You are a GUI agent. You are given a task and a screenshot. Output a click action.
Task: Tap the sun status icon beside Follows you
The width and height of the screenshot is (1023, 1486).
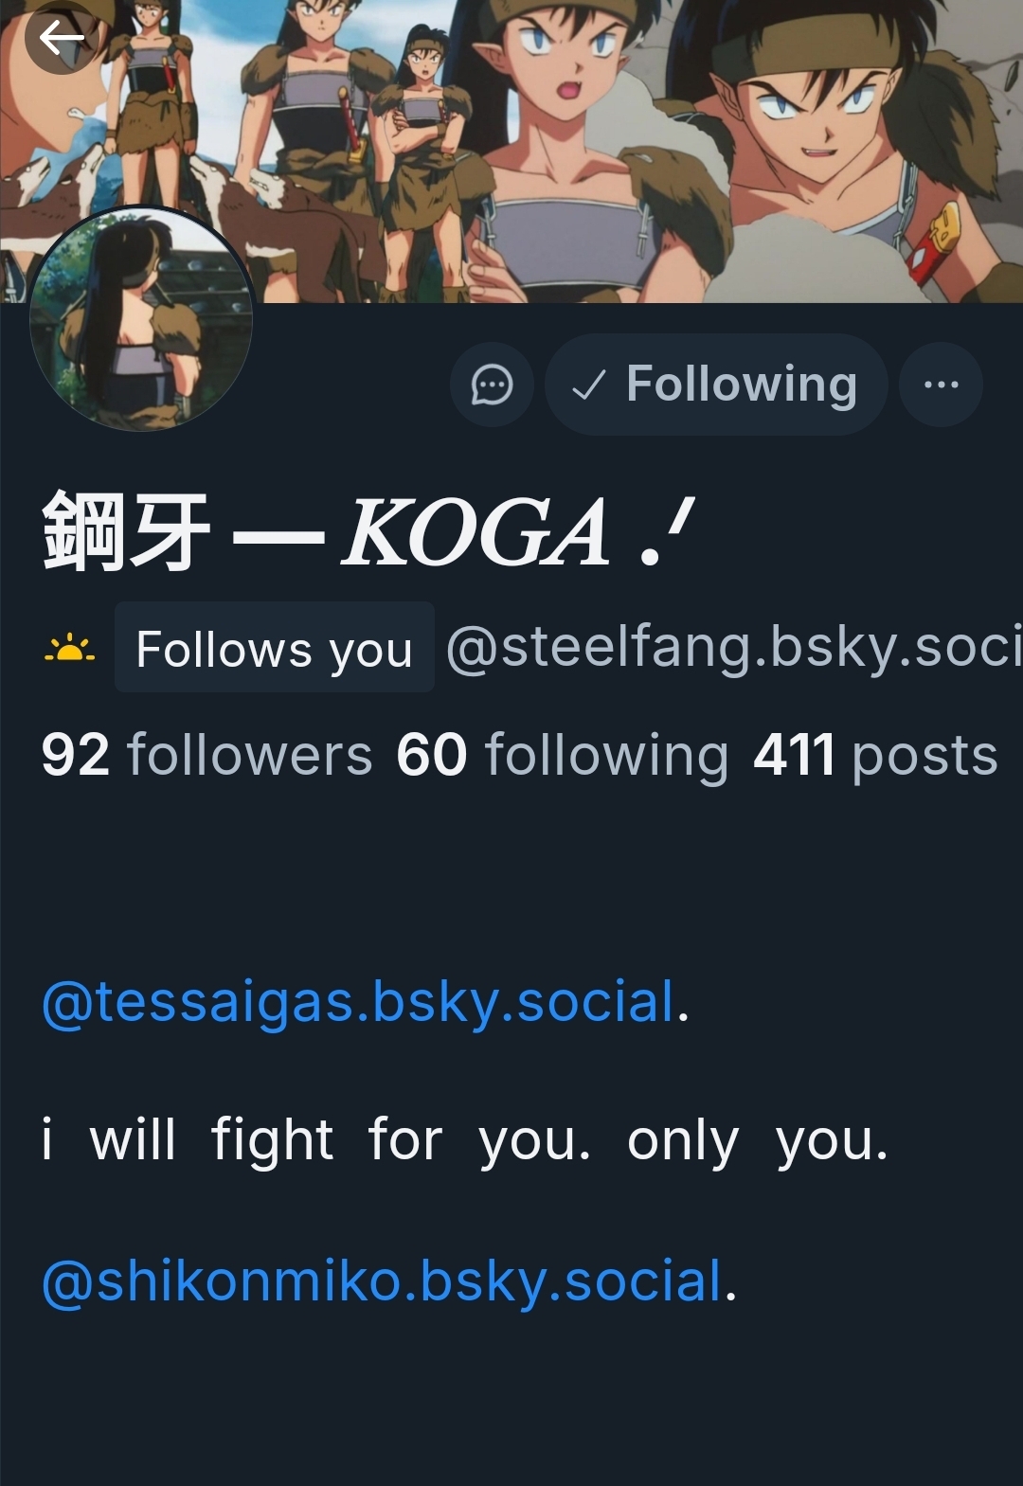click(x=69, y=650)
